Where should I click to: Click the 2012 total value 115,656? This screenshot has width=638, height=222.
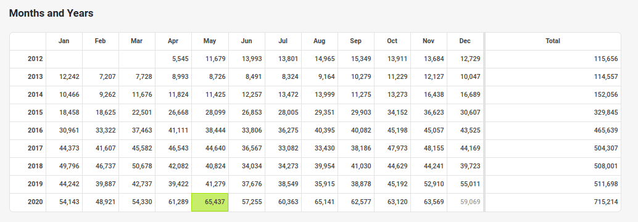pos(606,59)
